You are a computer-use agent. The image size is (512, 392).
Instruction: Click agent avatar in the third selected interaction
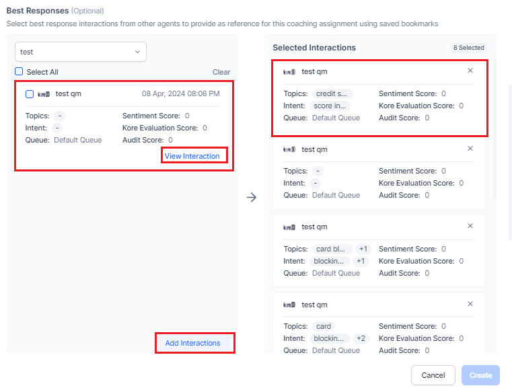[x=289, y=227]
